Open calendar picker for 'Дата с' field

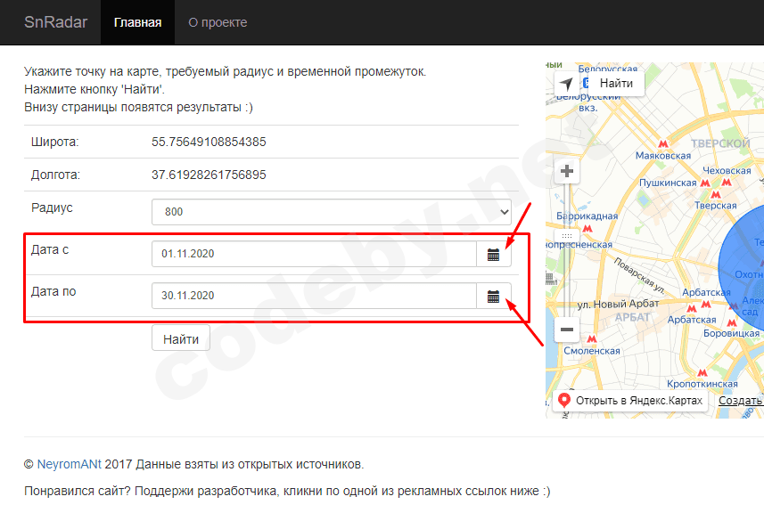point(494,254)
